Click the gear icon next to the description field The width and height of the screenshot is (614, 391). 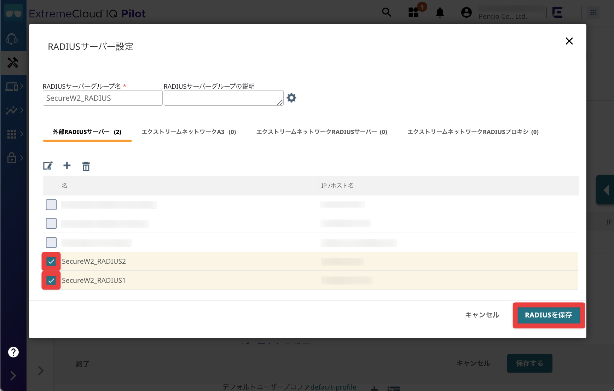tap(291, 98)
